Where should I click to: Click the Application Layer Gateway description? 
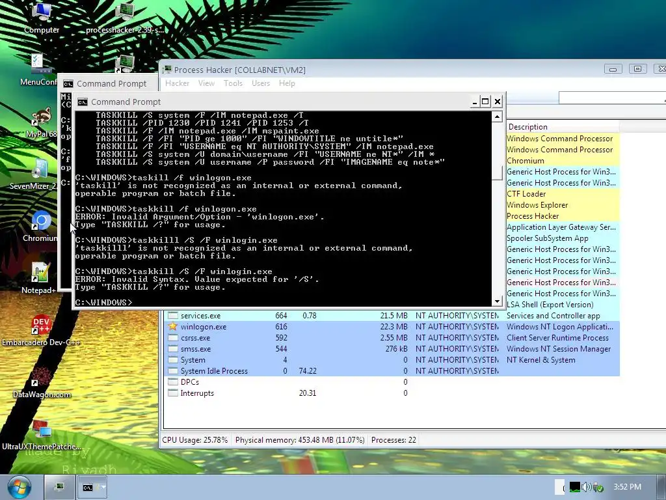(x=561, y=227)
